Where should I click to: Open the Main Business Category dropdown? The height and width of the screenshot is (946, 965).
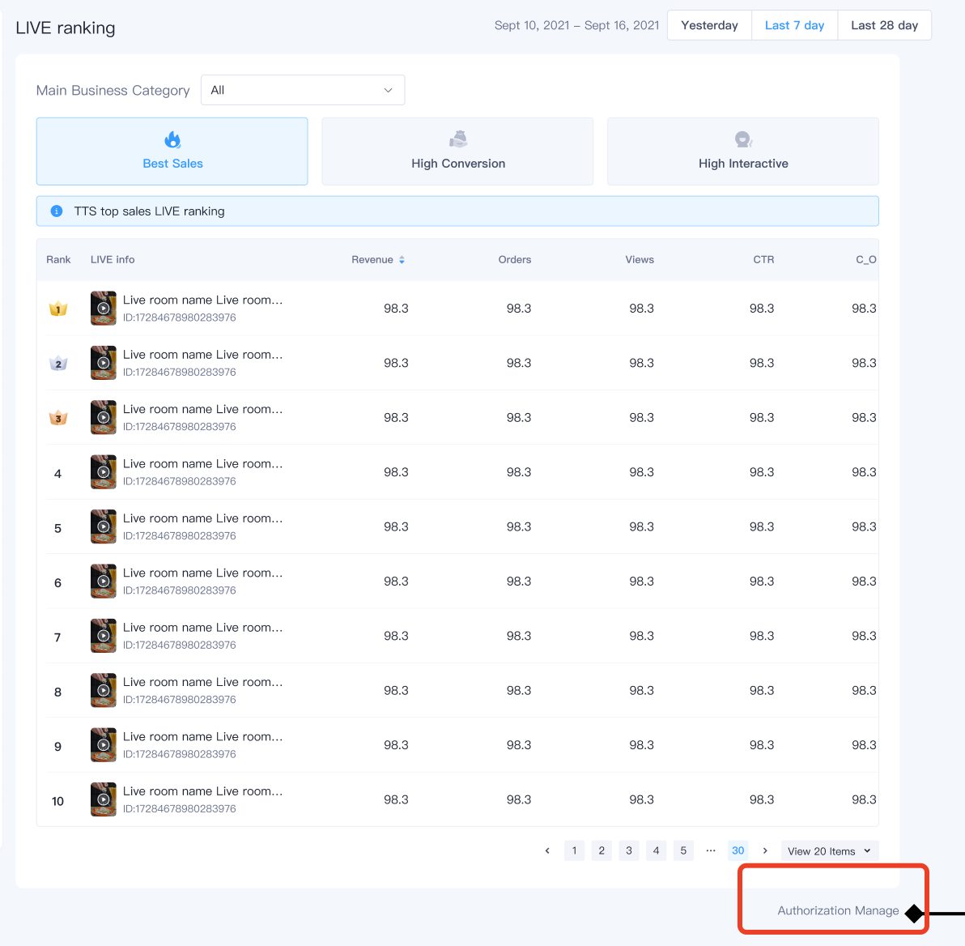[302, 90]
